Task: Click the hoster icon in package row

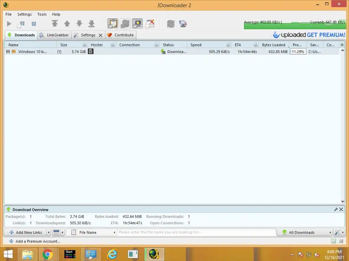Action: pyautogui.click(x=91, y=52)
